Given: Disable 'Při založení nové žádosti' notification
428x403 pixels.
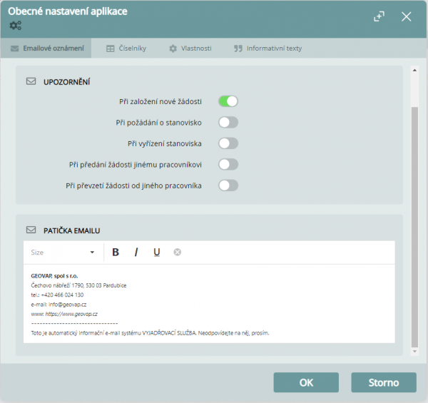Looking at the screenshot, I should (x=228, y=101).
